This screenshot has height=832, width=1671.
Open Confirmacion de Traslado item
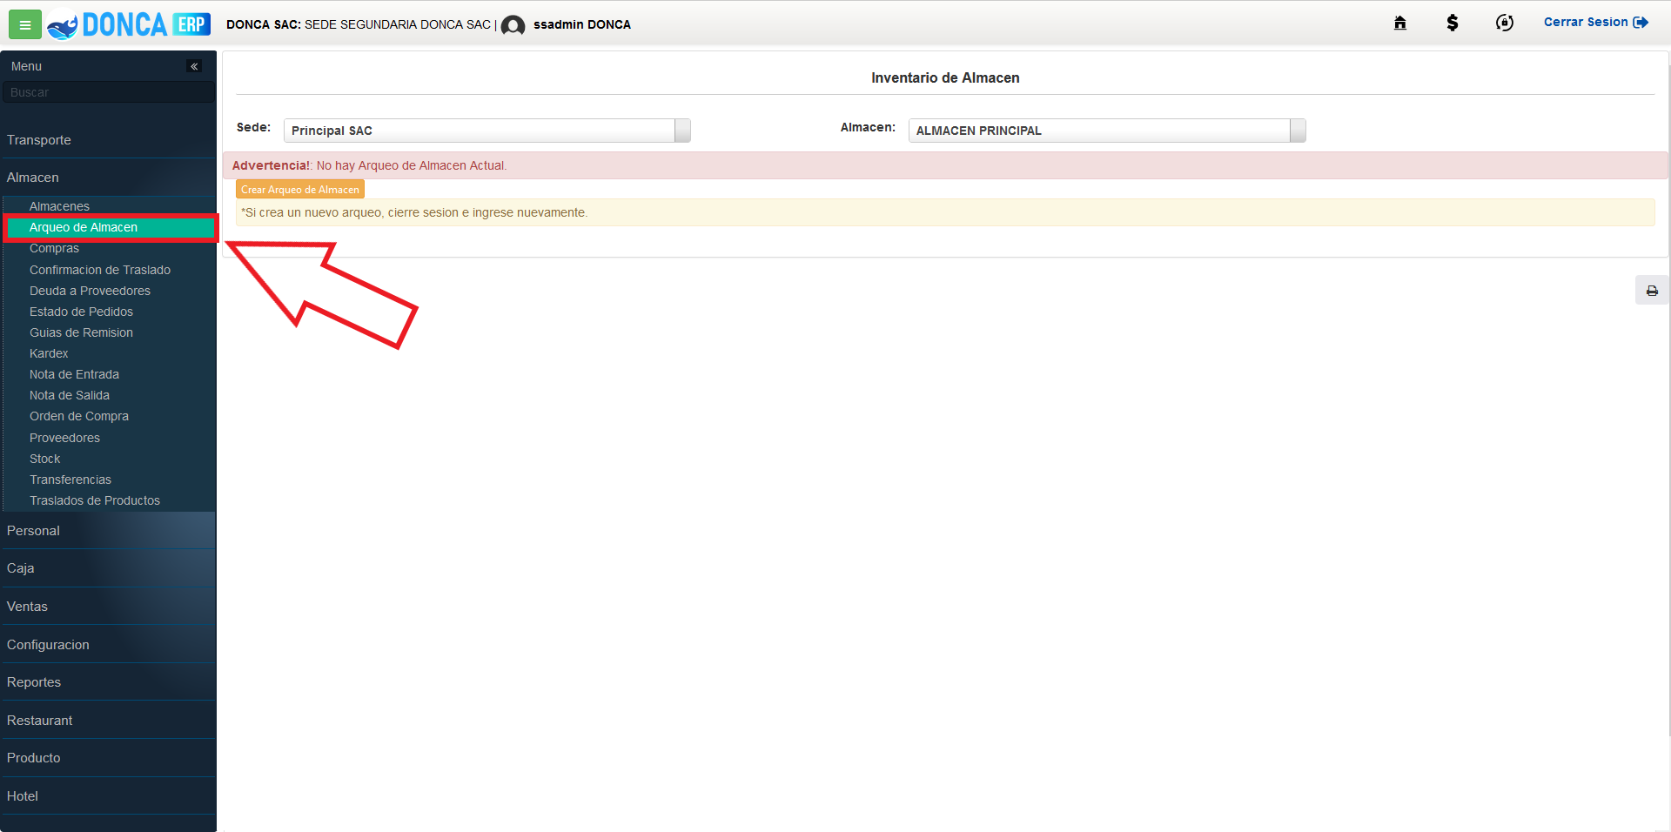[100, 270]
